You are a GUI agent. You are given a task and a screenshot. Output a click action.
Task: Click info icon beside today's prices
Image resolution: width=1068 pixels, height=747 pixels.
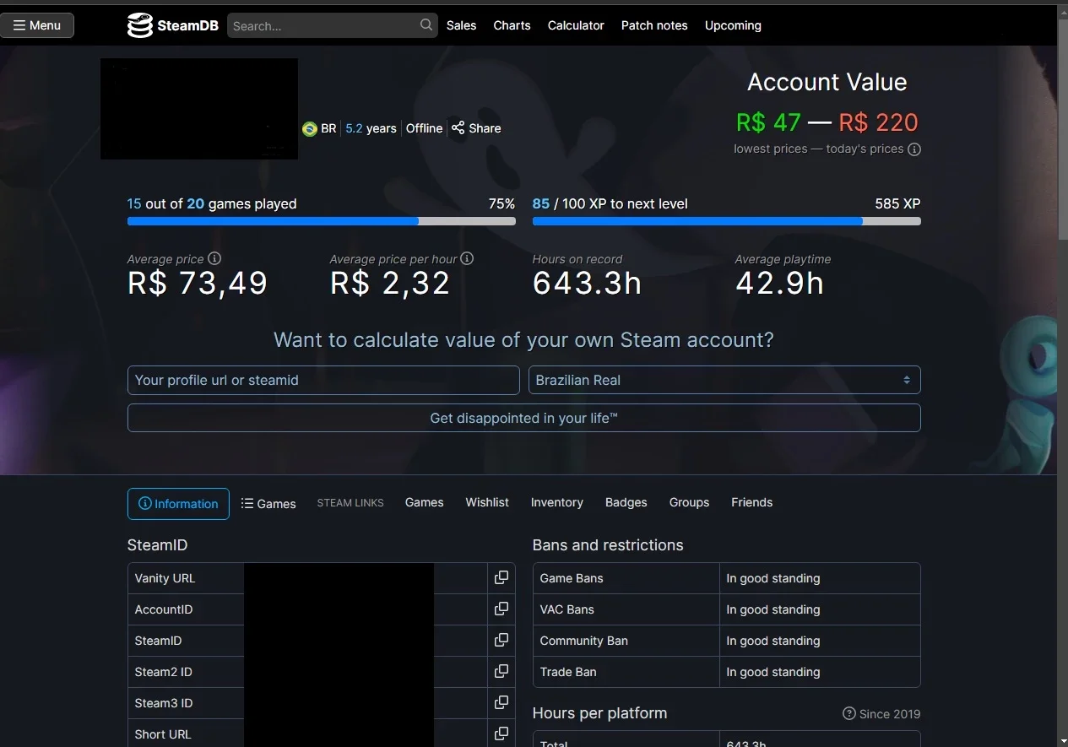[x=914, y=149]
